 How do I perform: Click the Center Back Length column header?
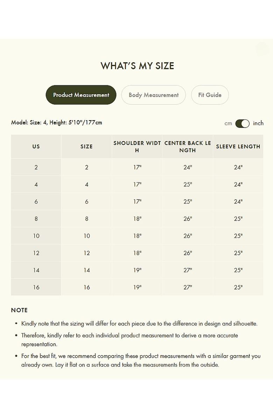(188, 146)
